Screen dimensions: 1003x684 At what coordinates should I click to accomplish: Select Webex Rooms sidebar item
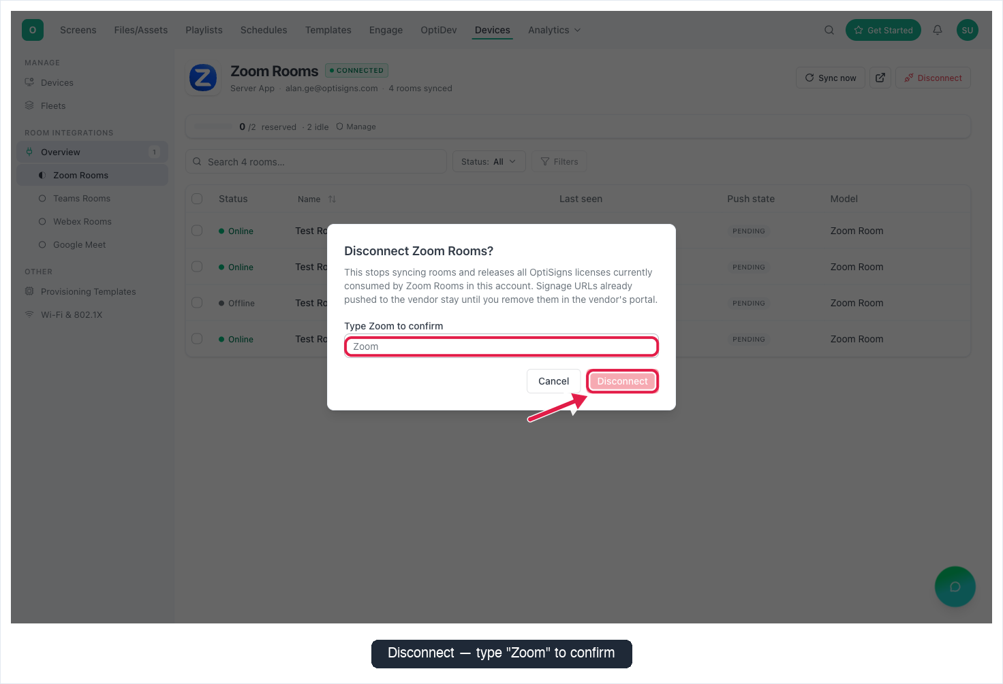pos(92,222)
